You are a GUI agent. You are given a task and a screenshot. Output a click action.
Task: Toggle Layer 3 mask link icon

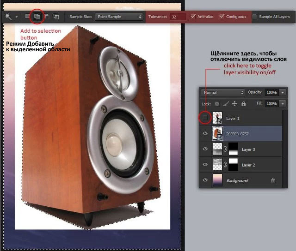click(225, 149)
